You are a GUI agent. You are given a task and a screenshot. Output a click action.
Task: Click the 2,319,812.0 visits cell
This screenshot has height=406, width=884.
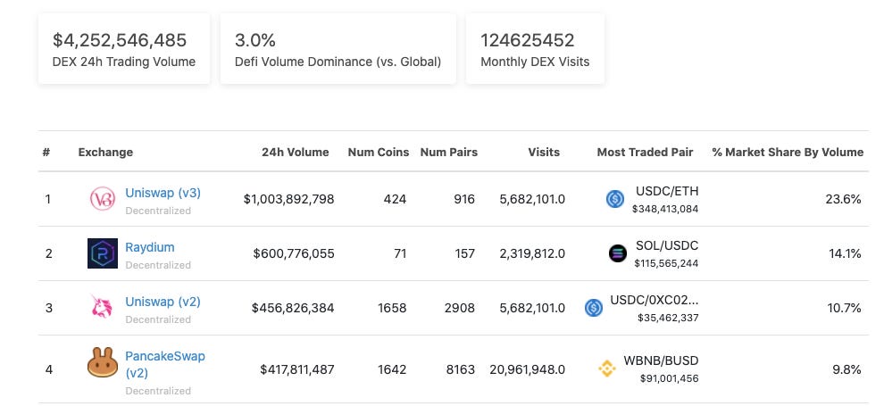coord(532,253)
